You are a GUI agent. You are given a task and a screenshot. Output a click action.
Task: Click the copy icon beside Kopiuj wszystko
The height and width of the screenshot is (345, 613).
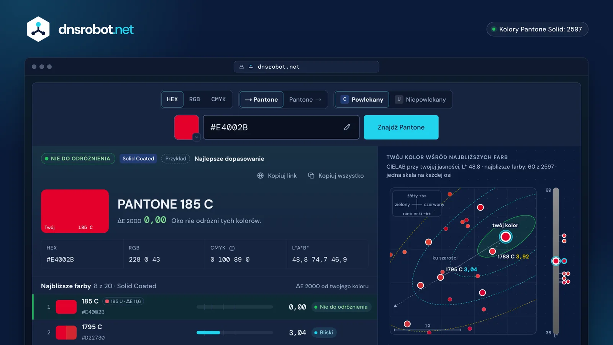pyautogui.click(x=311, y=176)
